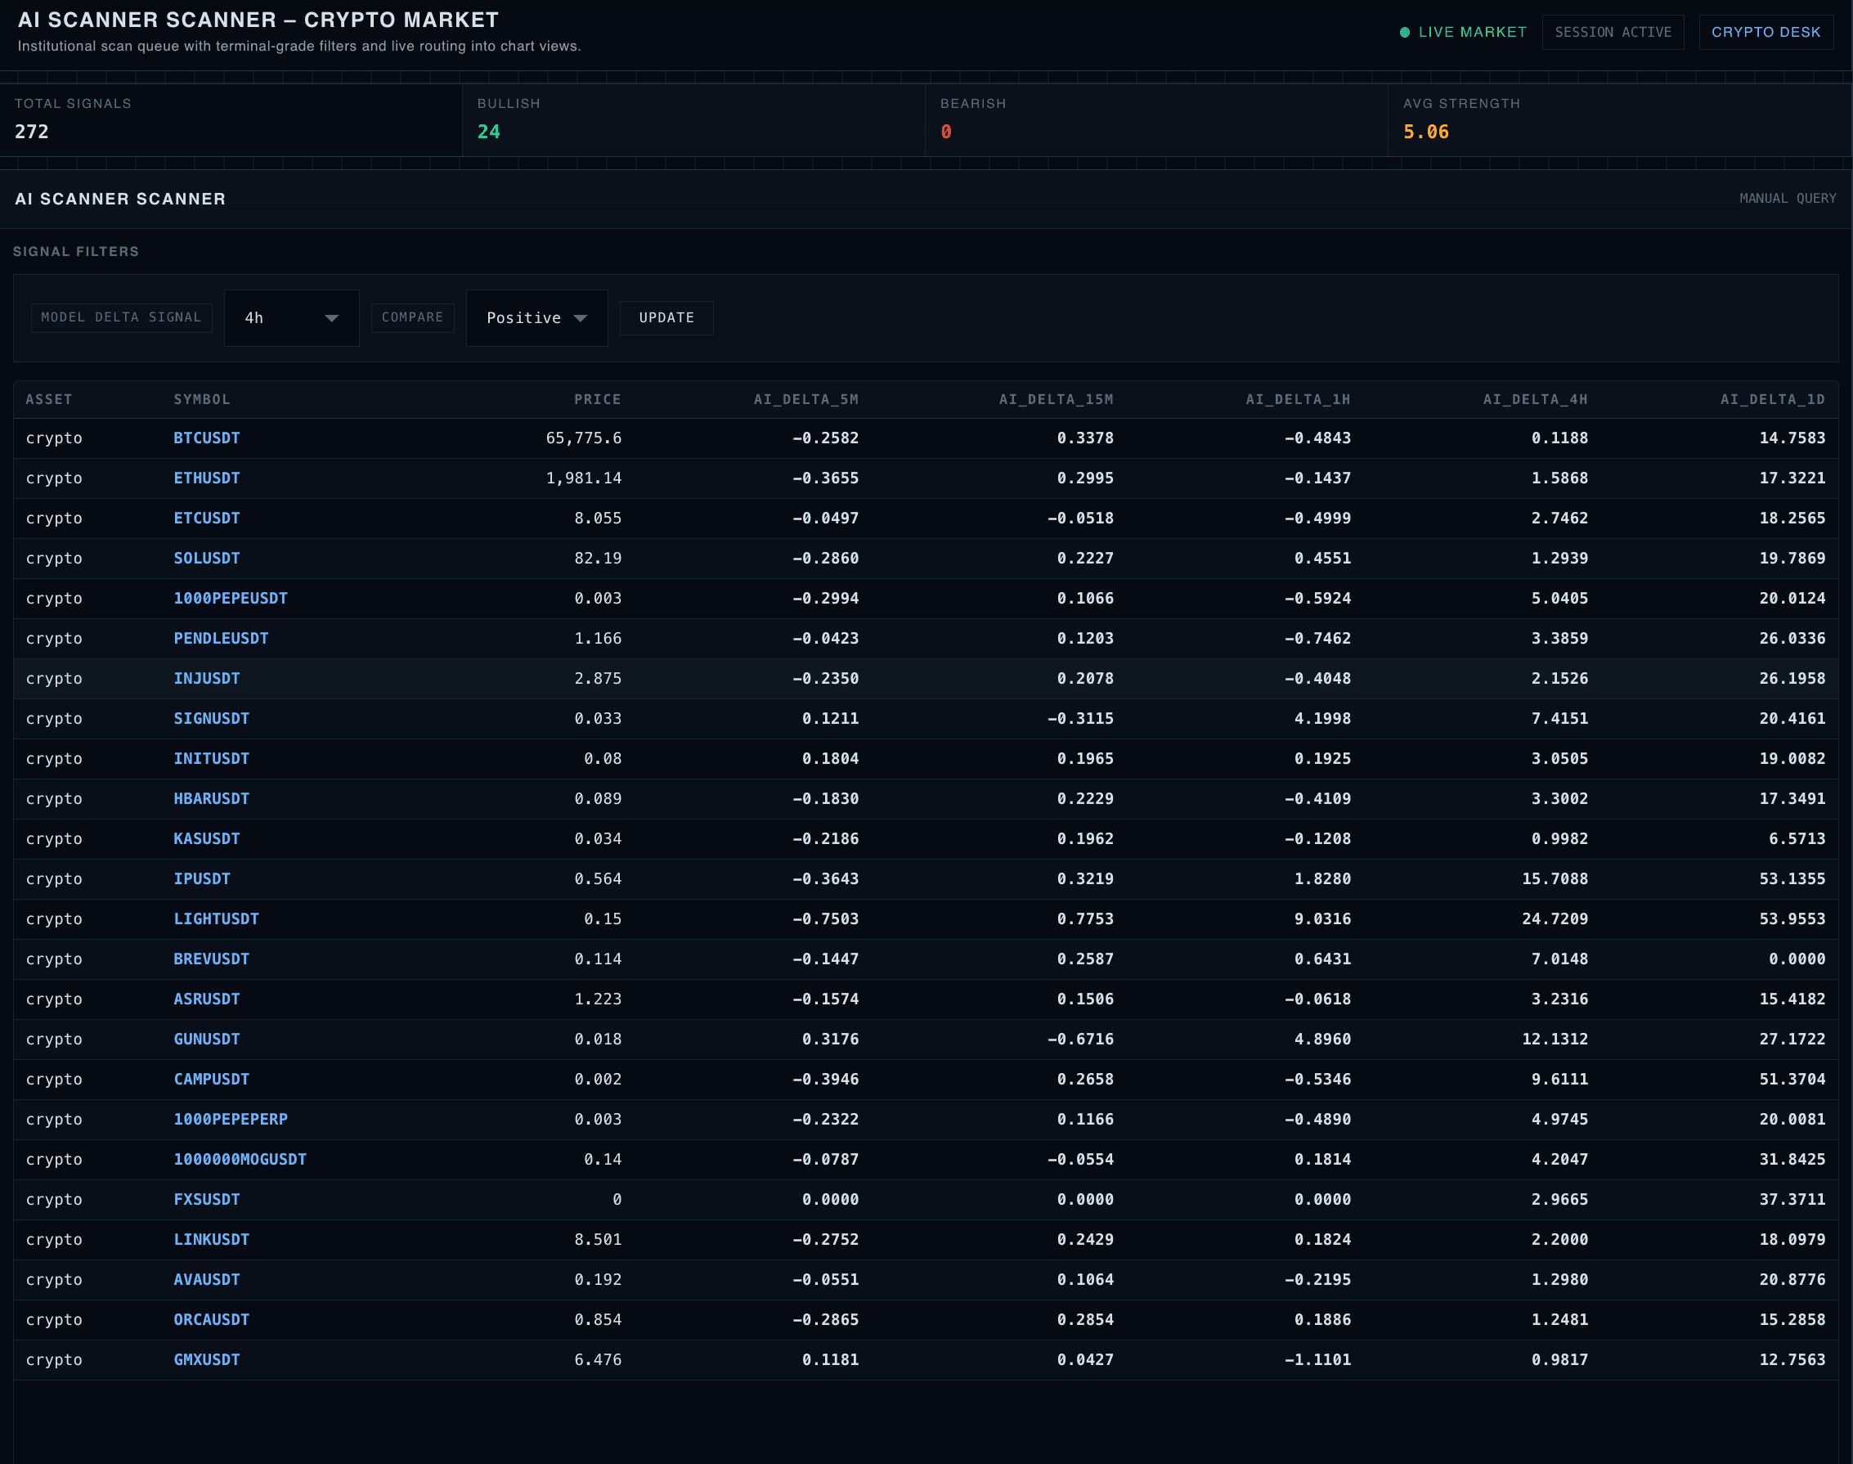Click the green LIVE MARKET status dot
Viewport: 1853px width, 1464px height.
click(x=1405, y=33)
